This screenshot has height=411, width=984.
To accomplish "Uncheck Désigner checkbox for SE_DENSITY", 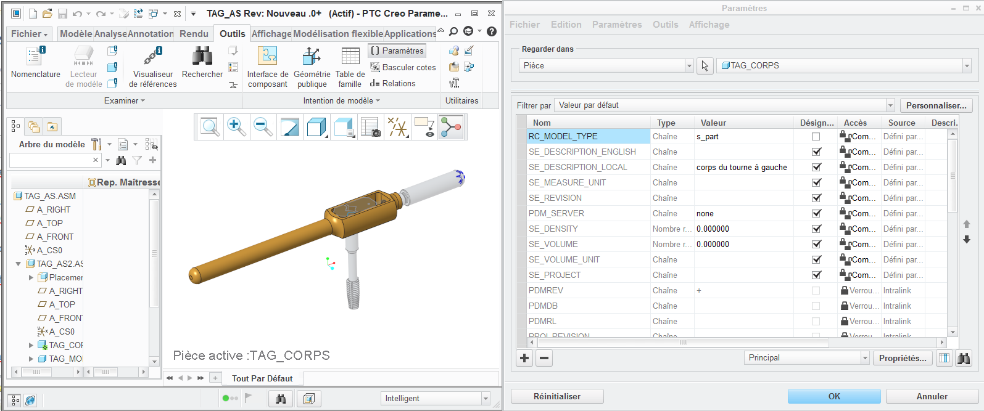I will click(x=816, y=229).
